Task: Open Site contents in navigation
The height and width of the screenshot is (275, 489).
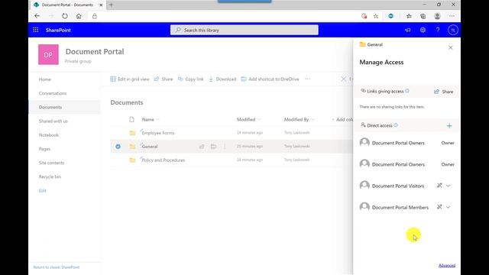Action: coord(51,163)
